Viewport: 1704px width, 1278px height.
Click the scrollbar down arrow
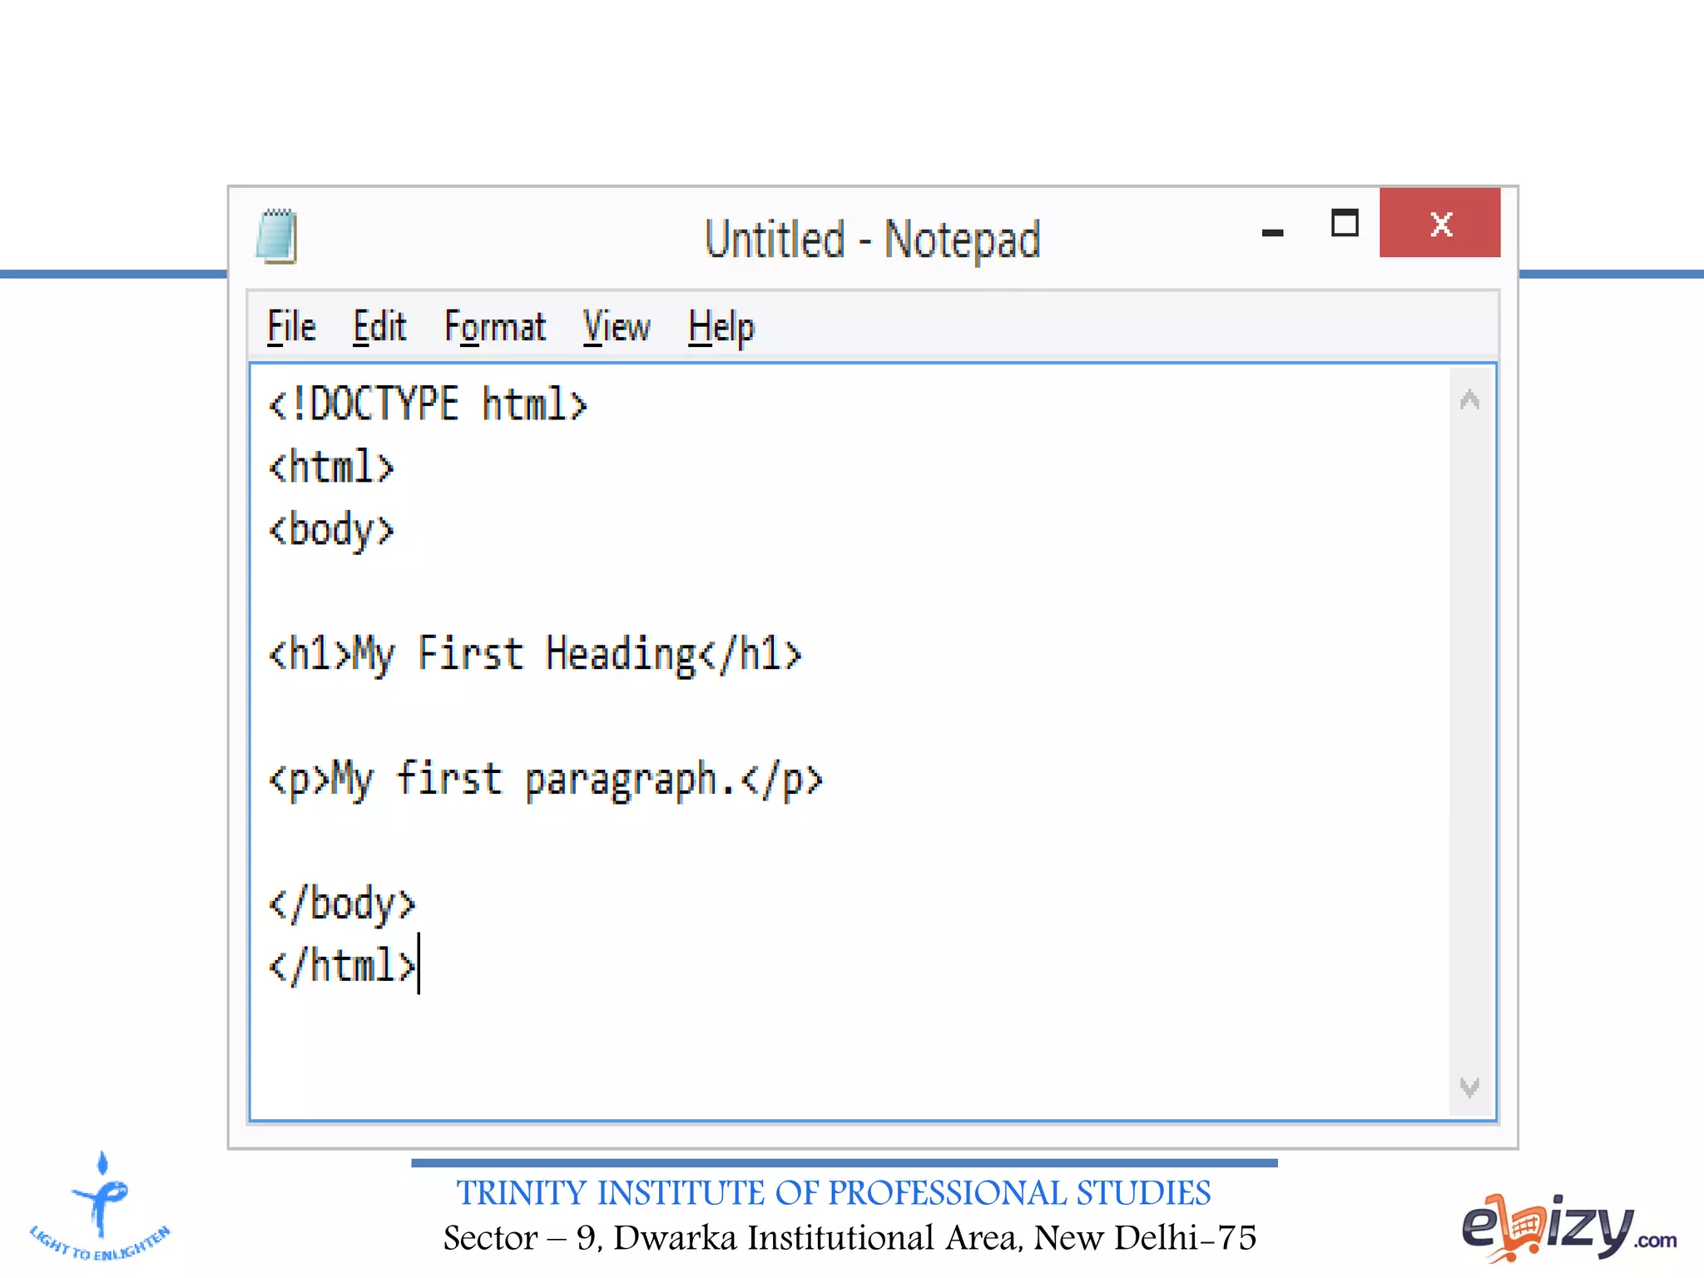pyautogui.click(x=1469, y=1087)
